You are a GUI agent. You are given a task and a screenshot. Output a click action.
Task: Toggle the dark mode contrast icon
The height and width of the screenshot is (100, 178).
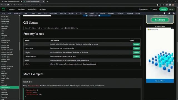(164, 13)
